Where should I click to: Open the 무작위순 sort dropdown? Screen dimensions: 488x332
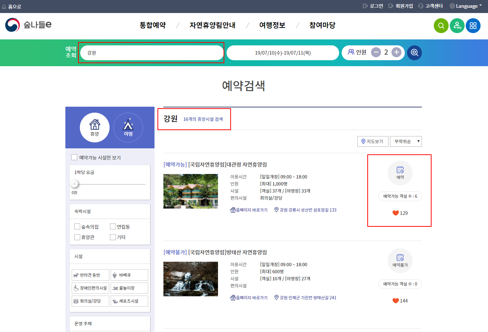coord(406,142)
